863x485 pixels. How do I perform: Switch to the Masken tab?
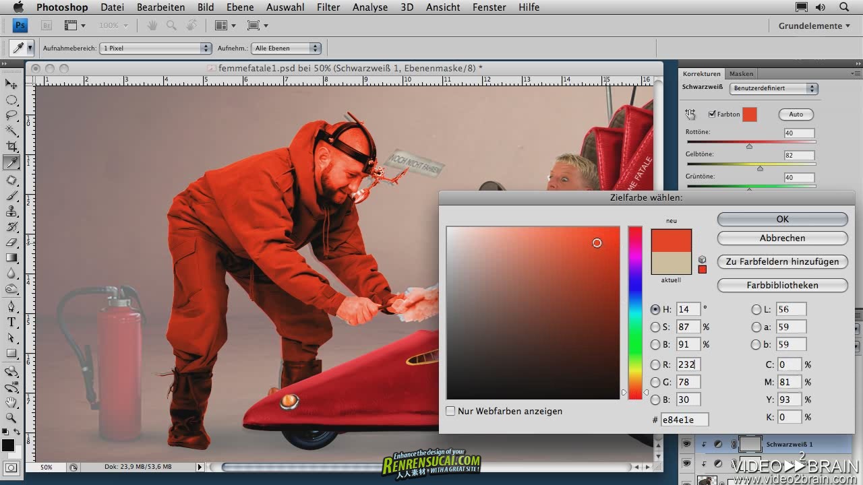pyautogui.click(x=741, y=73)
